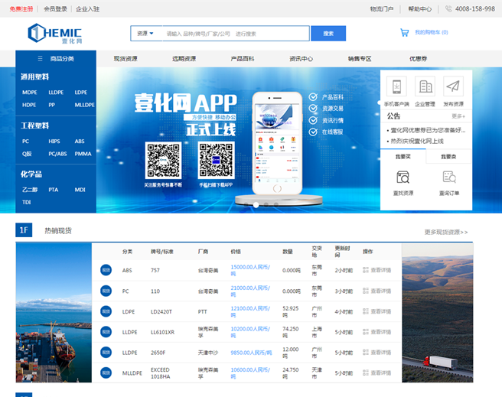Click the 手机客户端 phone icon
The height and width of the screenshot is (397, 502).
click(x=396, y=86)
